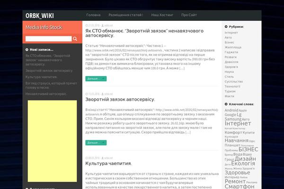284x189 pixels.
Task: Click the Нові записи heading bullet icon
Action: click(27, 50)
